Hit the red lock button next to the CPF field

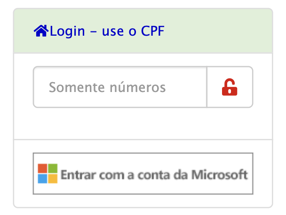[x=230, y=87]
